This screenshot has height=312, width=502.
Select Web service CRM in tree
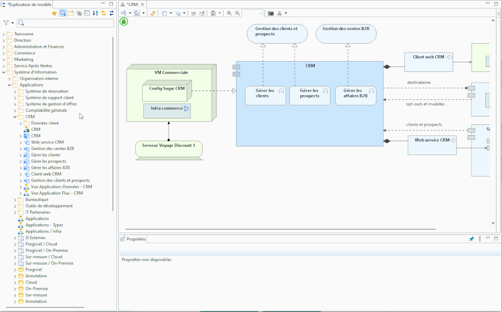pos(47,142)
